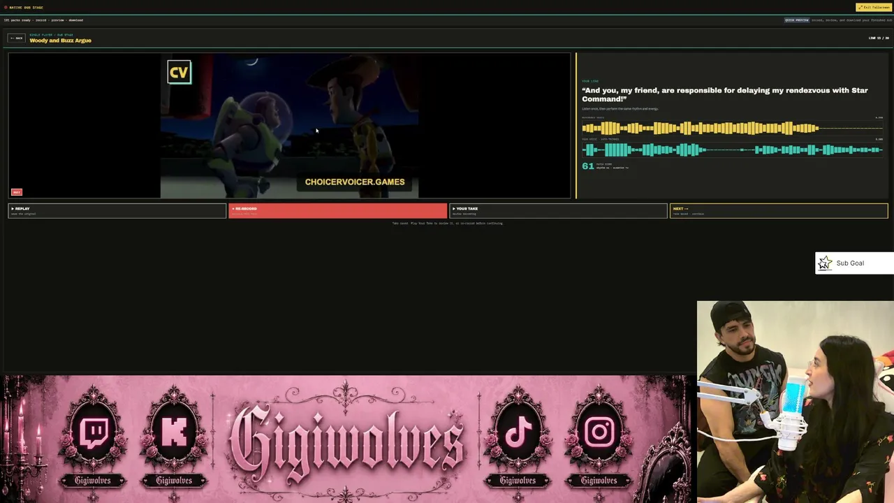Screen dimensions: 894x503
Task: Click the teal Your Voice waveform
Action: [x=732, y=150]
